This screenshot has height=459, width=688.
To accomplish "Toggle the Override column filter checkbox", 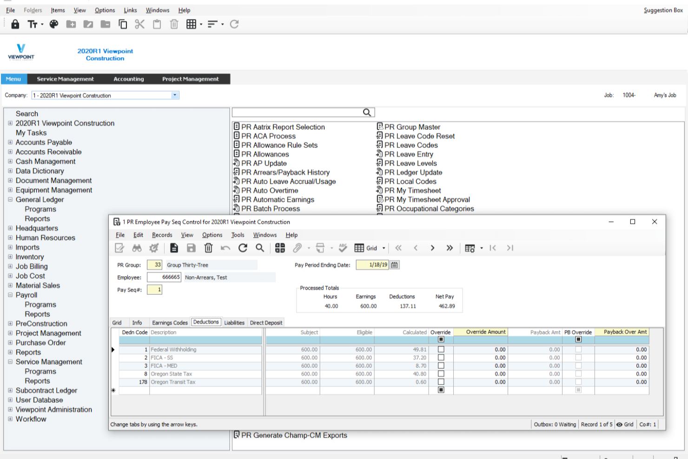I will 441,339.
